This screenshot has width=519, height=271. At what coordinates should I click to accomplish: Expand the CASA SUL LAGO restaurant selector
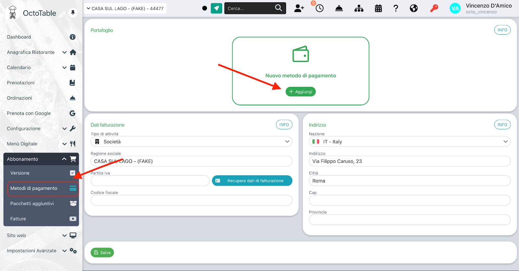(x=125, y=8)
